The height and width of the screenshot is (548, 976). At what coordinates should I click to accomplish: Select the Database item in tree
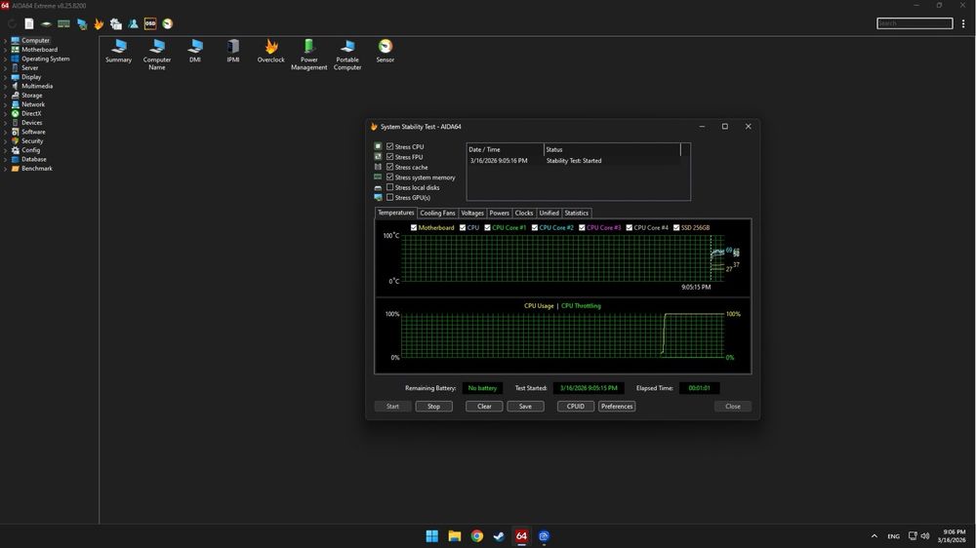click(33, 159)
